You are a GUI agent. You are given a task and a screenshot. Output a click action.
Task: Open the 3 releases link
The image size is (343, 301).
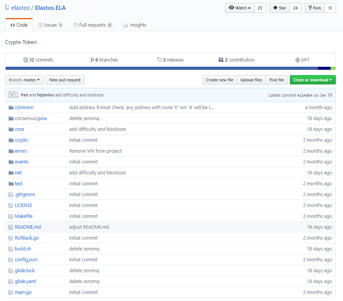pos(170,60)
